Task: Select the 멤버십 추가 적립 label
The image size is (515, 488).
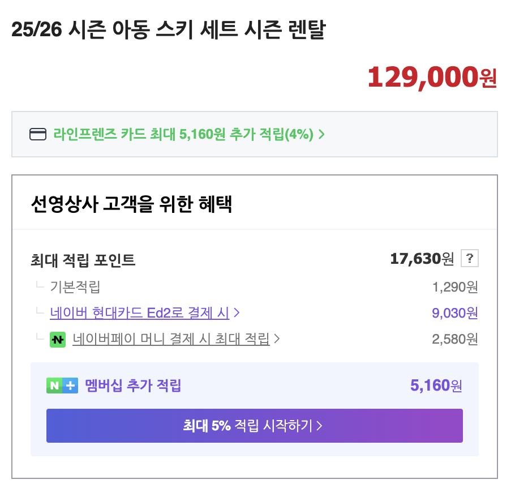Action: (133, 386)
